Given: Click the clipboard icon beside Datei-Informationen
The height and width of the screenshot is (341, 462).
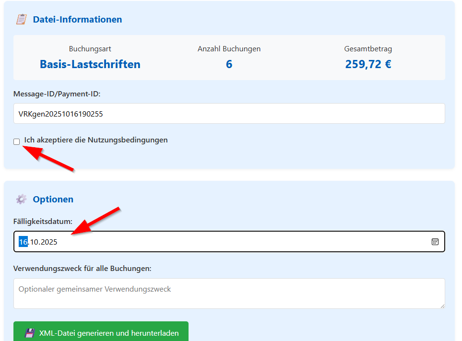Looking at the screenshot, I should (x=21, y=19).
